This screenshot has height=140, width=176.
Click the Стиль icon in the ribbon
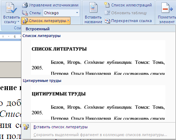point(25,13)
